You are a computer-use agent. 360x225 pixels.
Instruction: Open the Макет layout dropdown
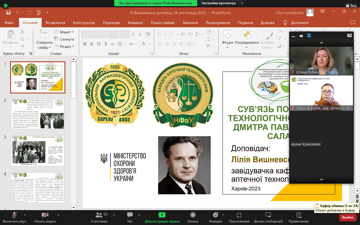pyautogui.click(x=65, y=32)
